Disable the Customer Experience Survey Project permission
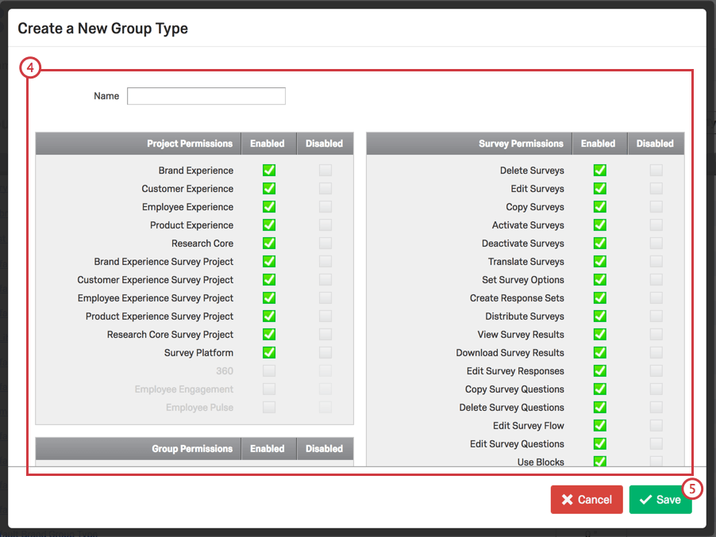 [325, 279]
